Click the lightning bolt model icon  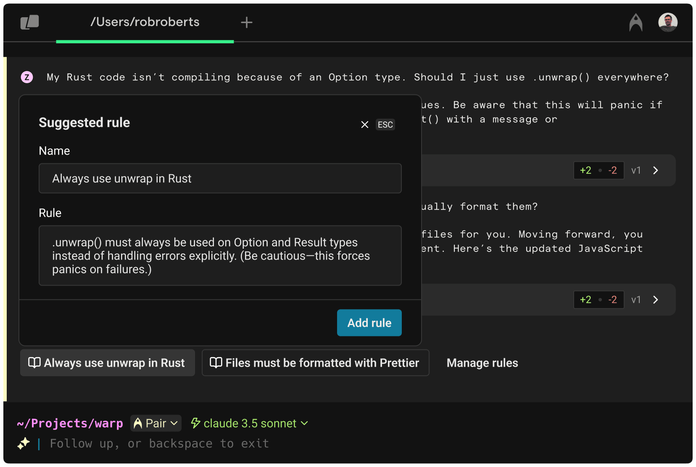(x=195, y=423)
